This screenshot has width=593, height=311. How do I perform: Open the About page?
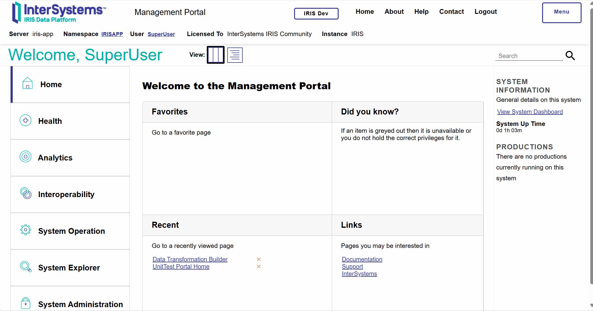point(394,12)
